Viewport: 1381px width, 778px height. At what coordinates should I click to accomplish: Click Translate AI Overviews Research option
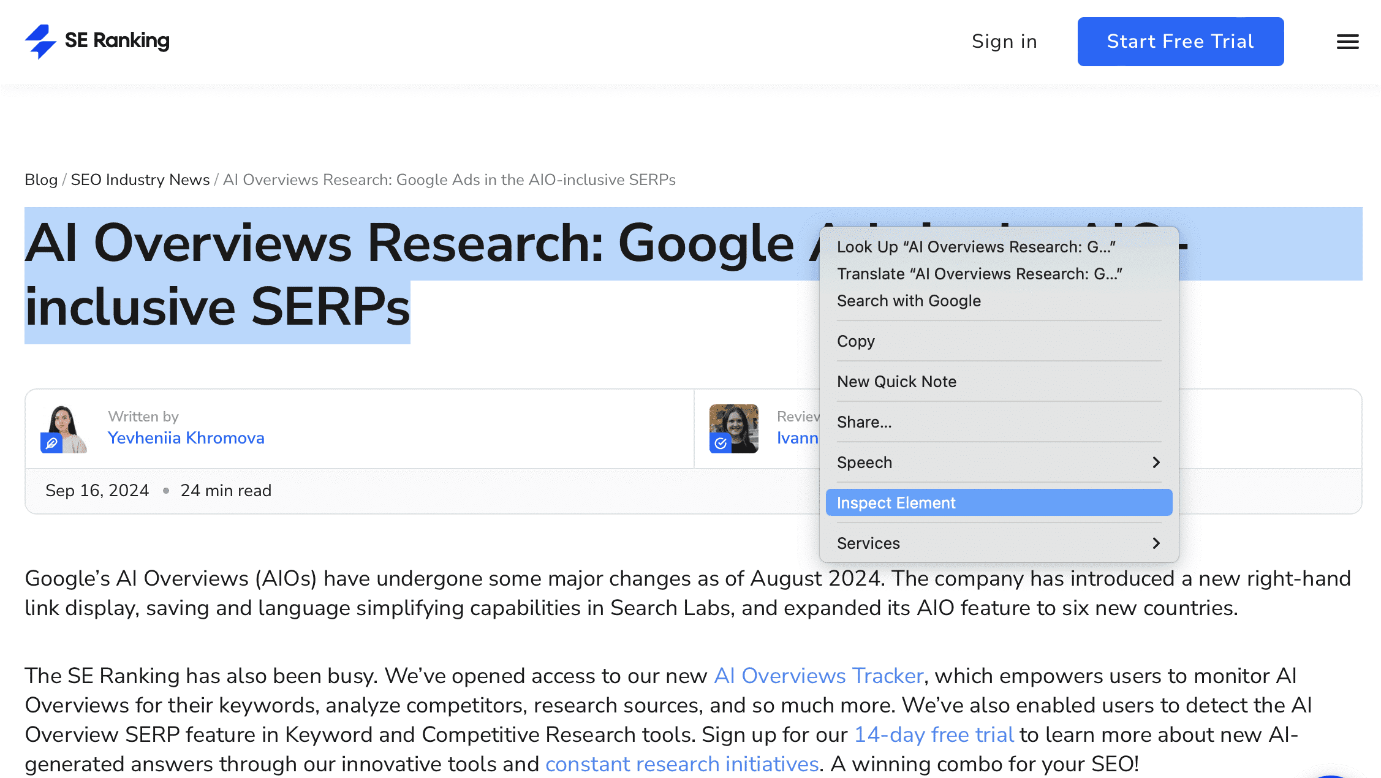(x=979, y=273)
